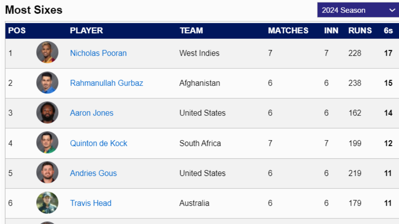Click Andries Gous's avatar photo
399x224 pixels.
pos(47,173)
